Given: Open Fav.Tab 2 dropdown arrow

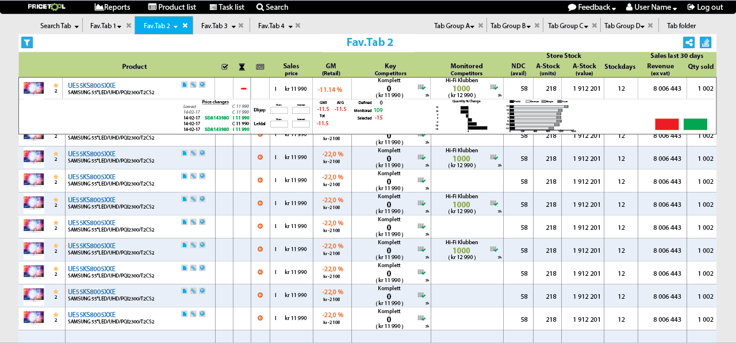Looking at the screenshot, I should click(175, 26).
